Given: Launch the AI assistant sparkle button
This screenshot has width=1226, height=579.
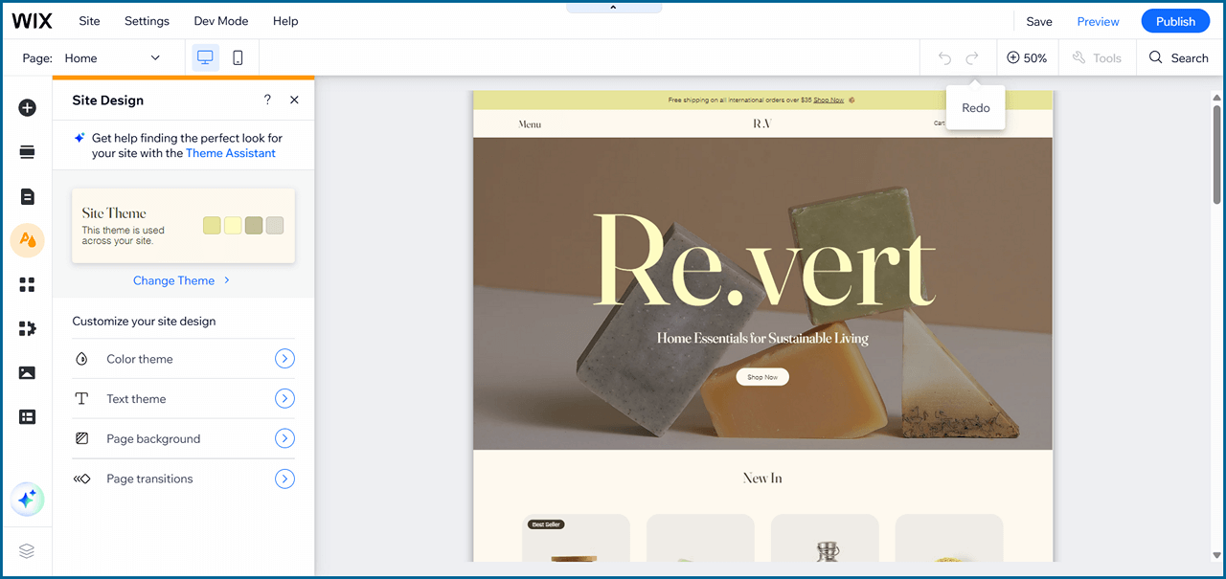Looking at the screenshot, I should pyautogui.click(x=27, y=499).
